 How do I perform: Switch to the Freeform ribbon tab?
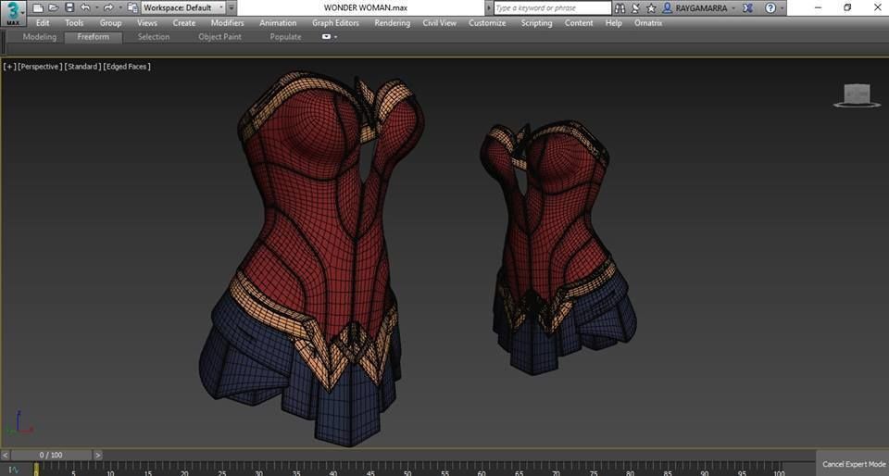click(93, 37)
